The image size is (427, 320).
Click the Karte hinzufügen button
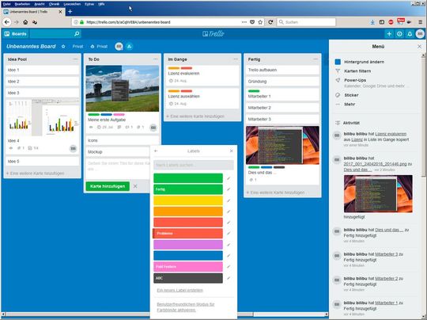(x=108, y=186)
